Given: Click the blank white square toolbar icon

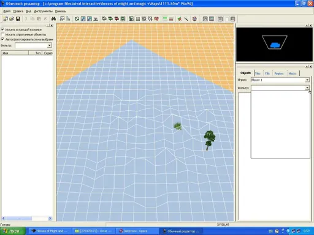Looking at the screenshot, I should tap(226, 19).
